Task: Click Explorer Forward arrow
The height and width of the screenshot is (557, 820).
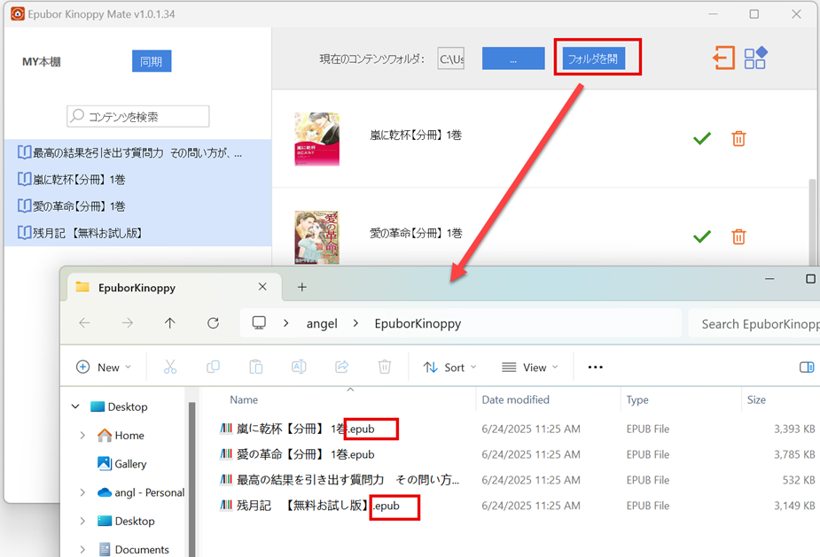Action: (x=127, y=323)
